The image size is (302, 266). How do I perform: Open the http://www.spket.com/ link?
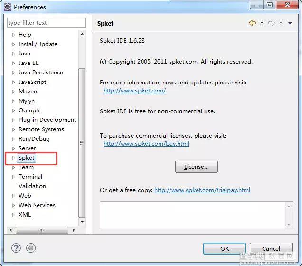(135, 91)
